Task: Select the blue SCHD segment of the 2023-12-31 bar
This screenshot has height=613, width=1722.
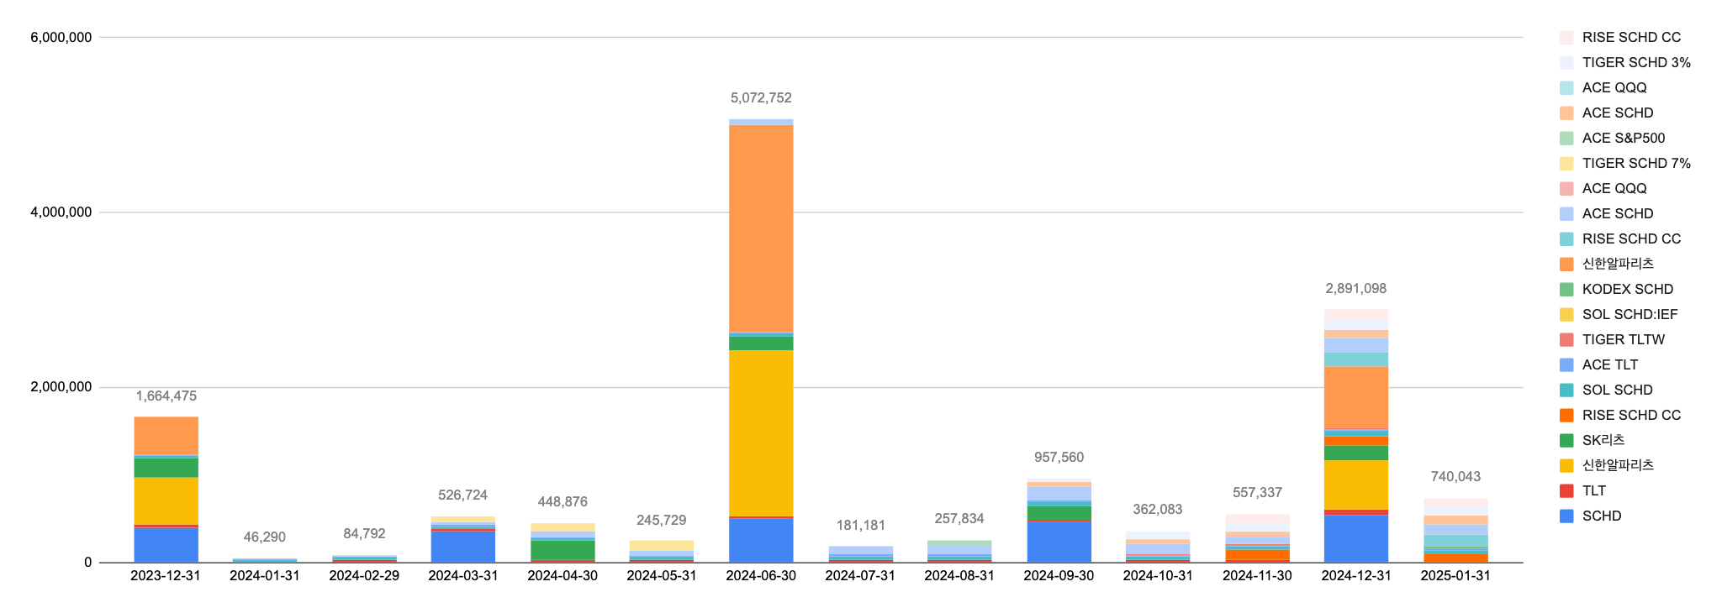Action: (x=166, y=545)
